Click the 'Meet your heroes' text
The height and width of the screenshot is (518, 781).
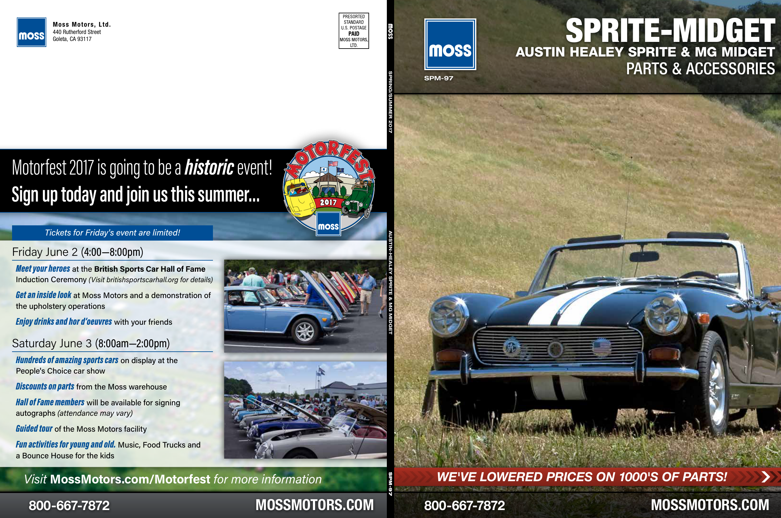click(43, 269)
